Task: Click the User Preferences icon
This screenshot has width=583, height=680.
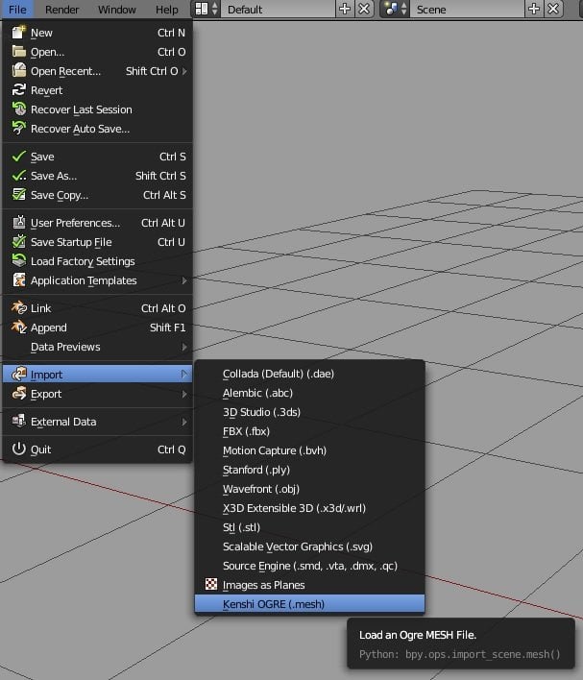Action: (x=18, y=223)
